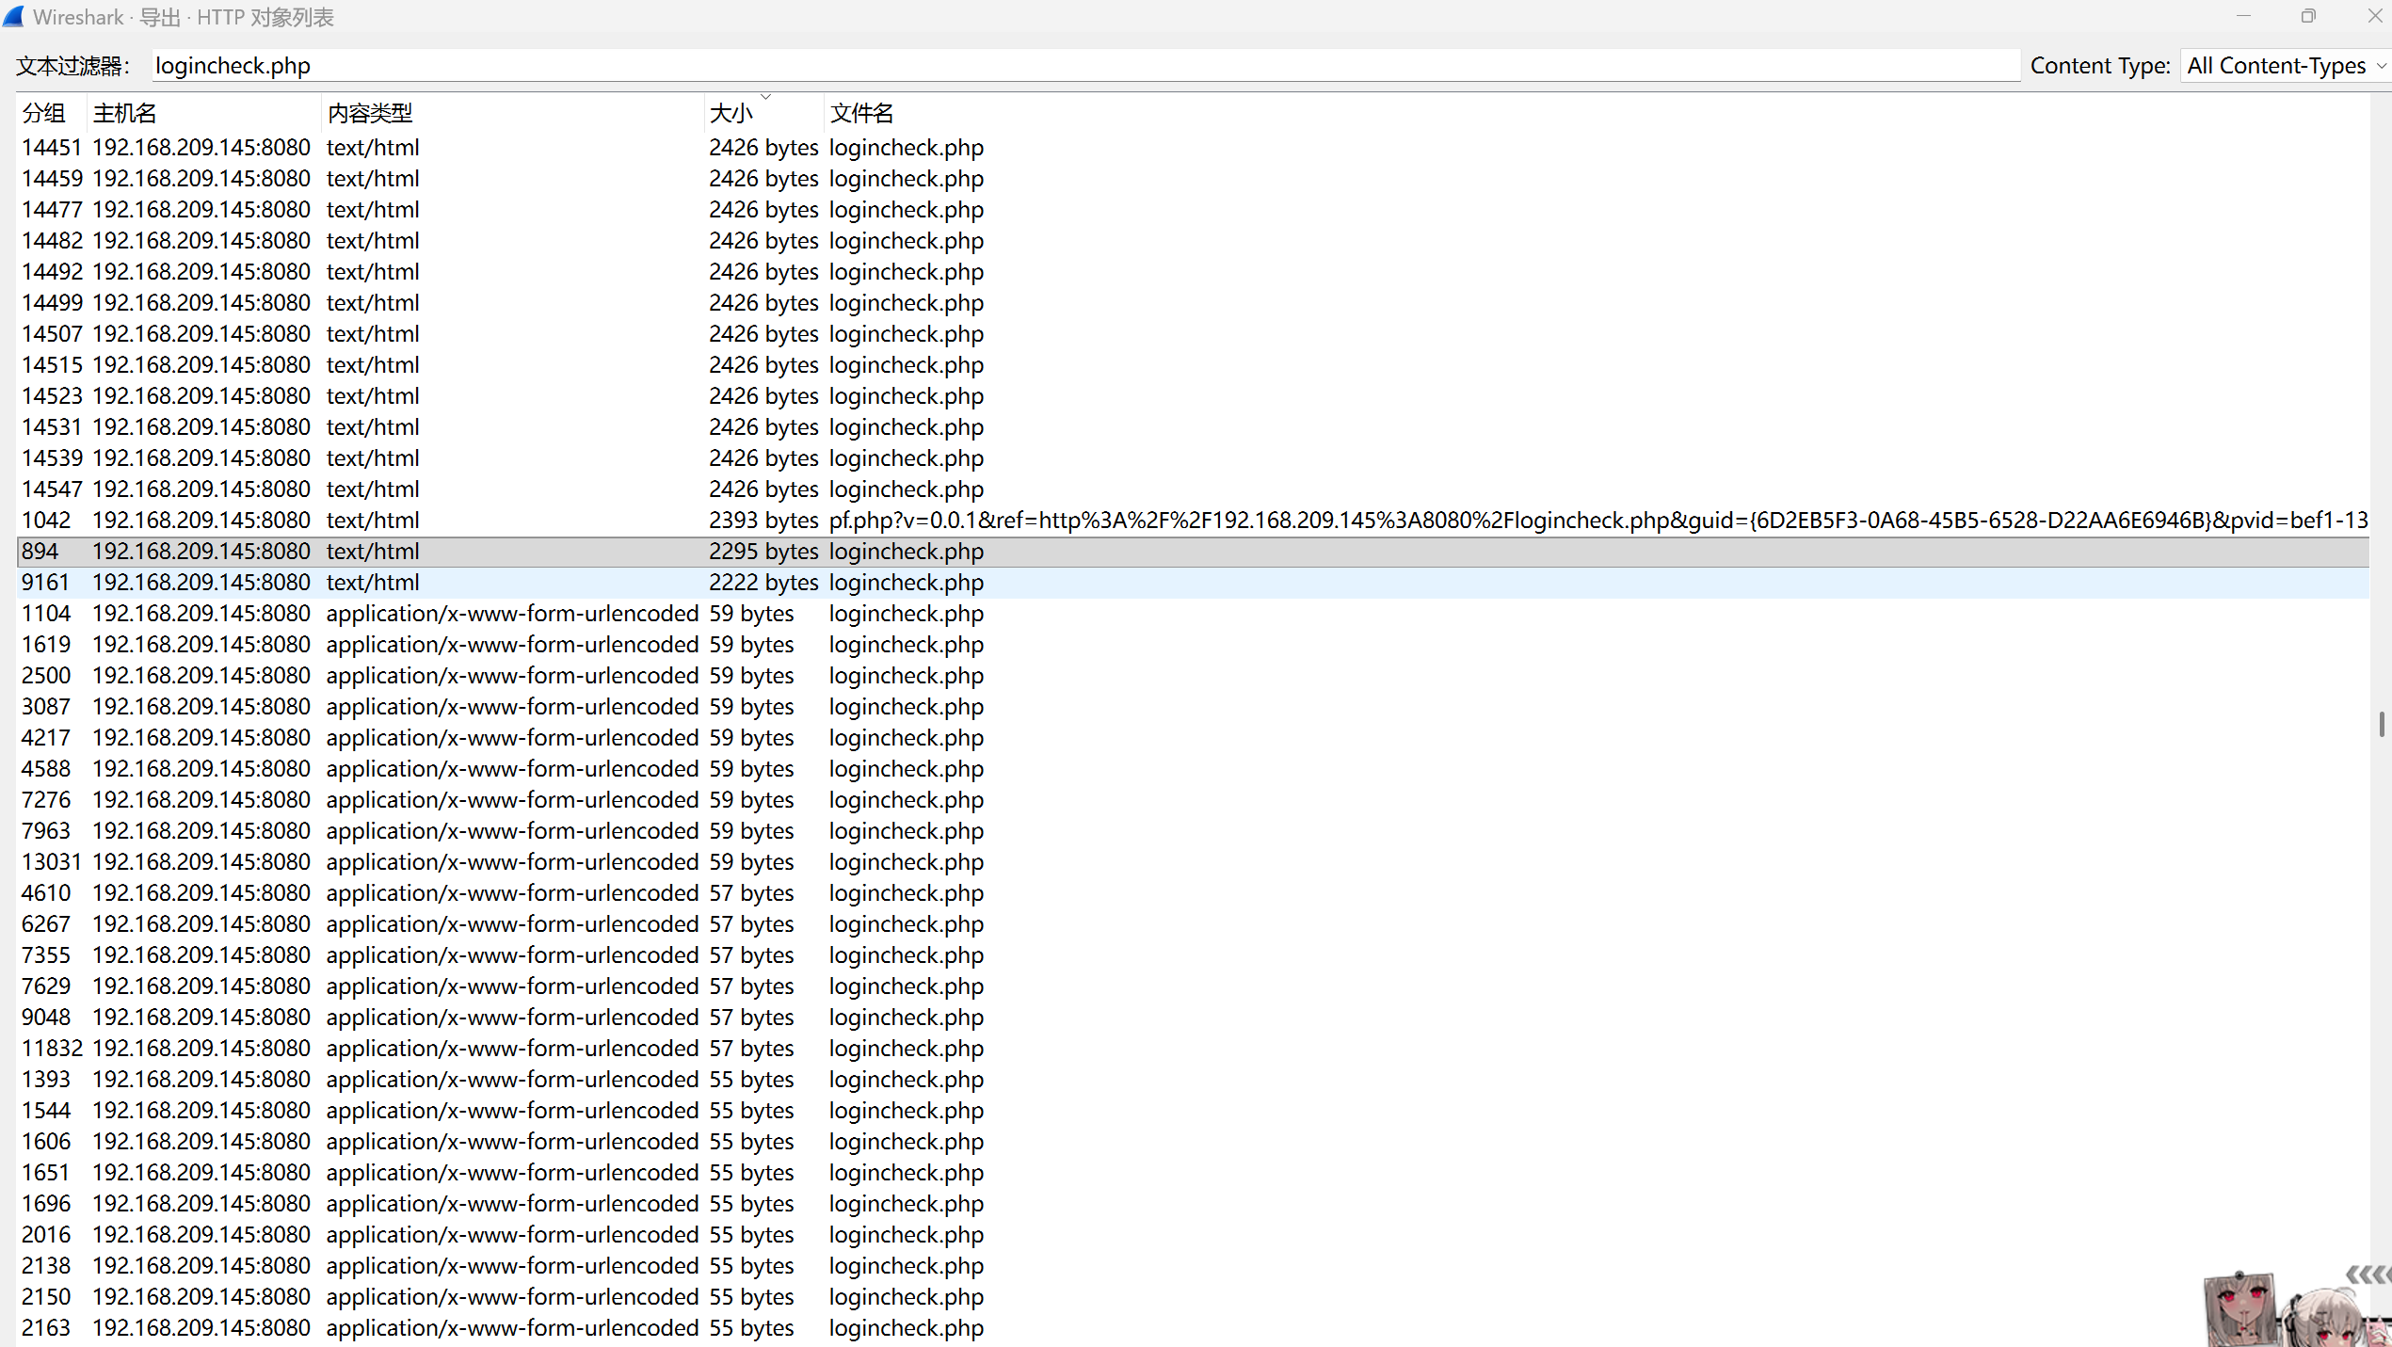
Task: Select packet 14451 text/html row
Action: tap(565, 148)
